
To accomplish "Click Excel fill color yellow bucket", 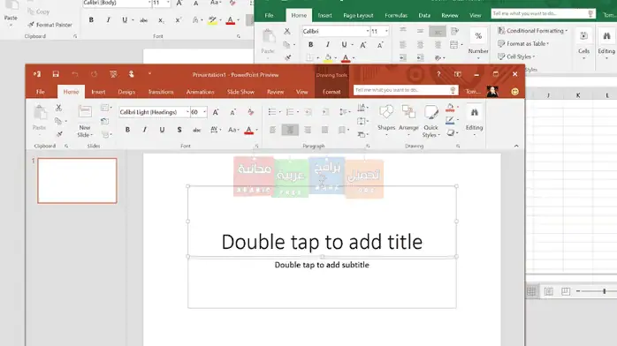I will [328, 58].
